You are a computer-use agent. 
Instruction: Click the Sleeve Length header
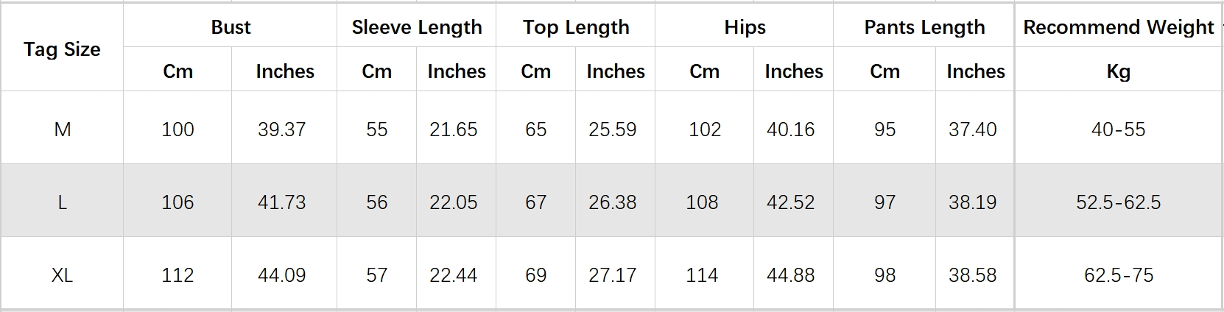point(417,27)
